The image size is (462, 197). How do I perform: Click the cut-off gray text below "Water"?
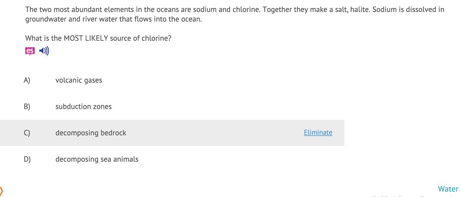tap(414, 196)
